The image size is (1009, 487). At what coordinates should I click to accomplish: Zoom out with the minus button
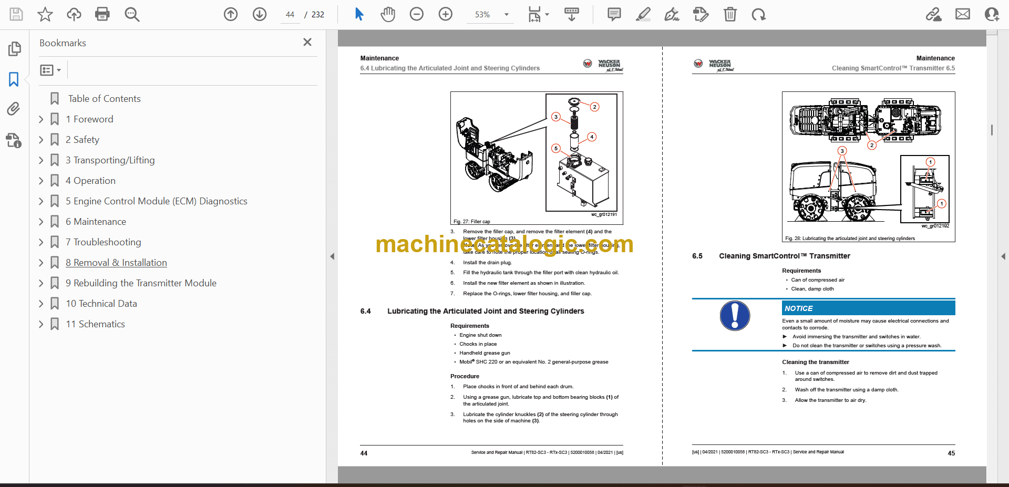pos(417,14)
